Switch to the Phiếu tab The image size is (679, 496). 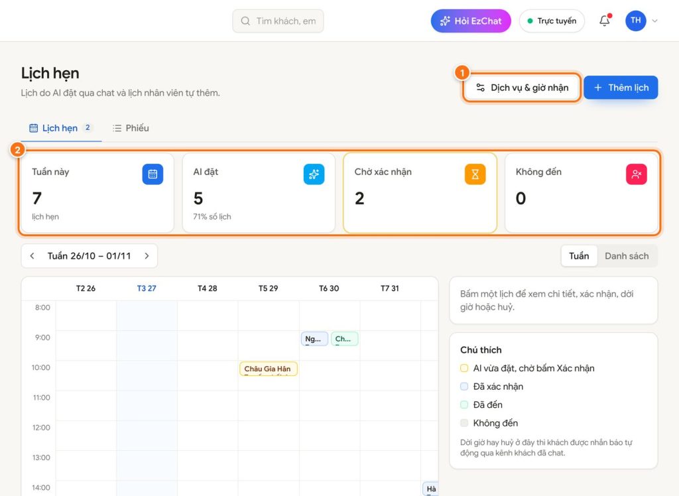point(131,128)
